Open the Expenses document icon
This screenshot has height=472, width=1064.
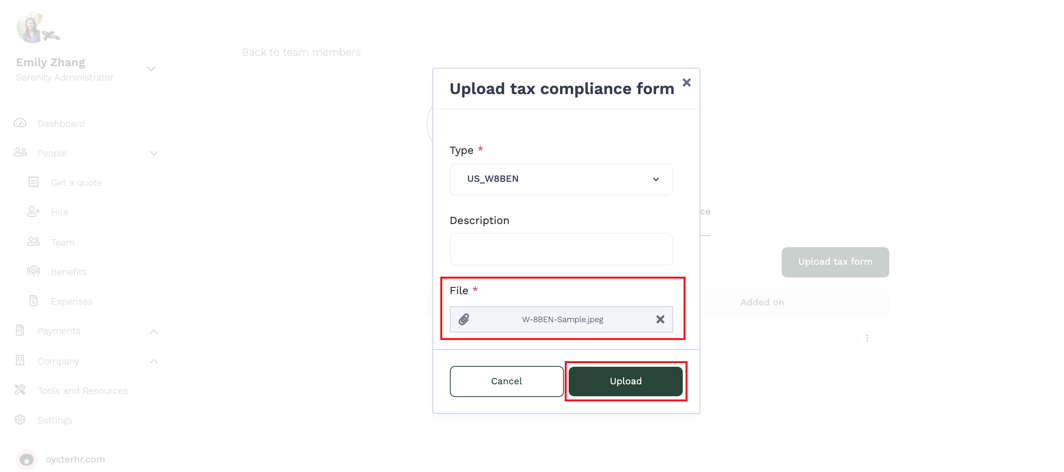pos(33,301)
